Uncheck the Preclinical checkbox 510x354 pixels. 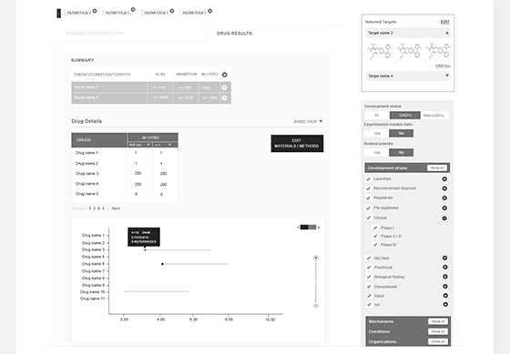pos(369,268)
